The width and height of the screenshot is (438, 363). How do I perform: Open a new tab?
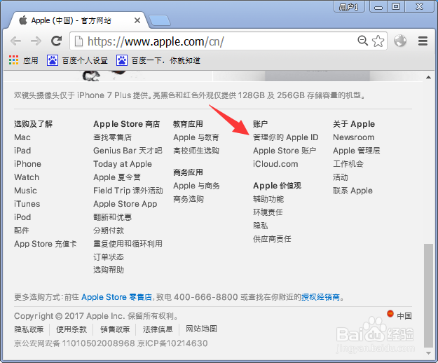point(160,20)
